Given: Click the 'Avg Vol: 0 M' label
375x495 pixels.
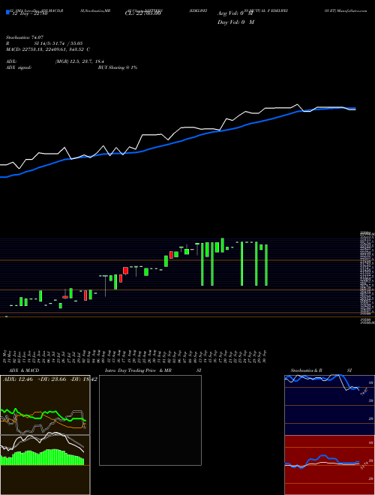Looking at the screenshot, I should point(235,13).
